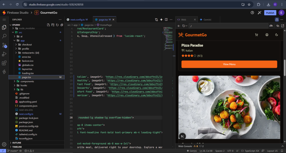Image resolution: width=286 pixels, height=153 pixels.
Task: Expand the Web Console panel chevron
Action: (x=282, y=146)
